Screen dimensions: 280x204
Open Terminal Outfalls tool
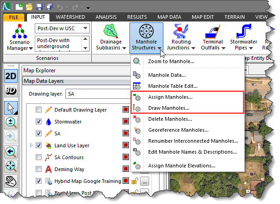(x=213, y=38)
